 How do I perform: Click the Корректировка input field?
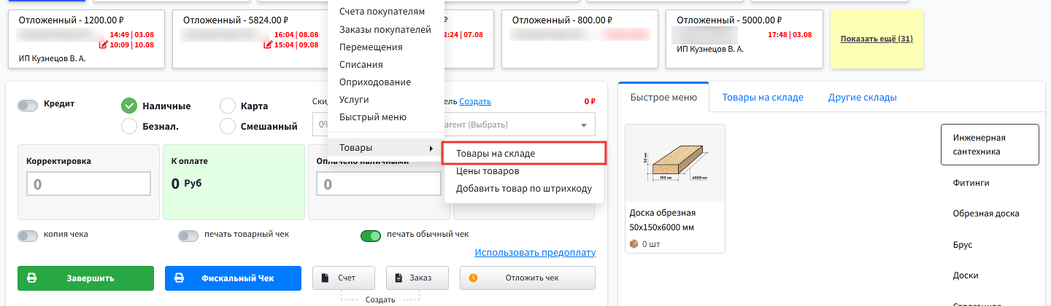[x=88, y=184]
